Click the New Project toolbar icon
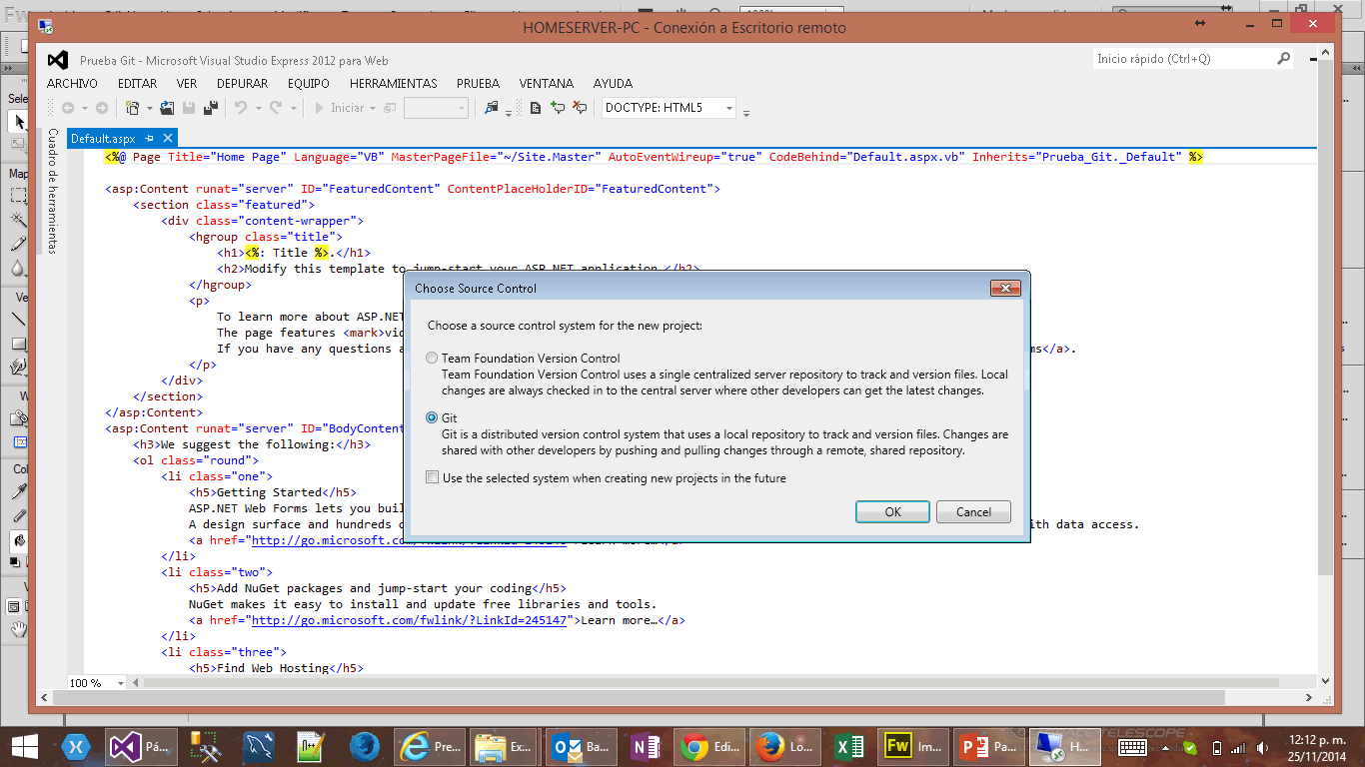Screen dimensions: 1365x767 pos(132,108)
